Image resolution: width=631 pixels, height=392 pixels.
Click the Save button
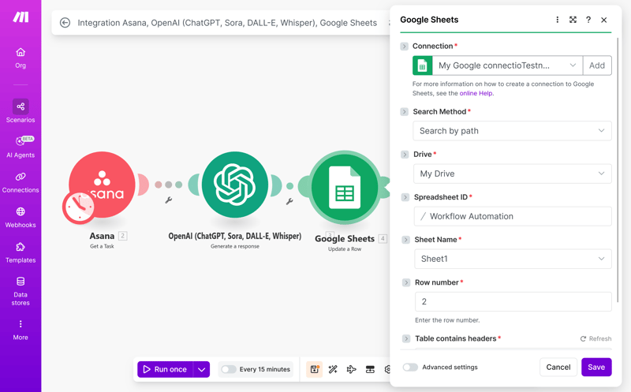click(x=596, y=367)
